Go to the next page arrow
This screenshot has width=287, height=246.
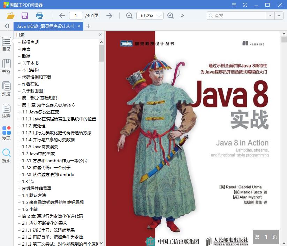109,16
